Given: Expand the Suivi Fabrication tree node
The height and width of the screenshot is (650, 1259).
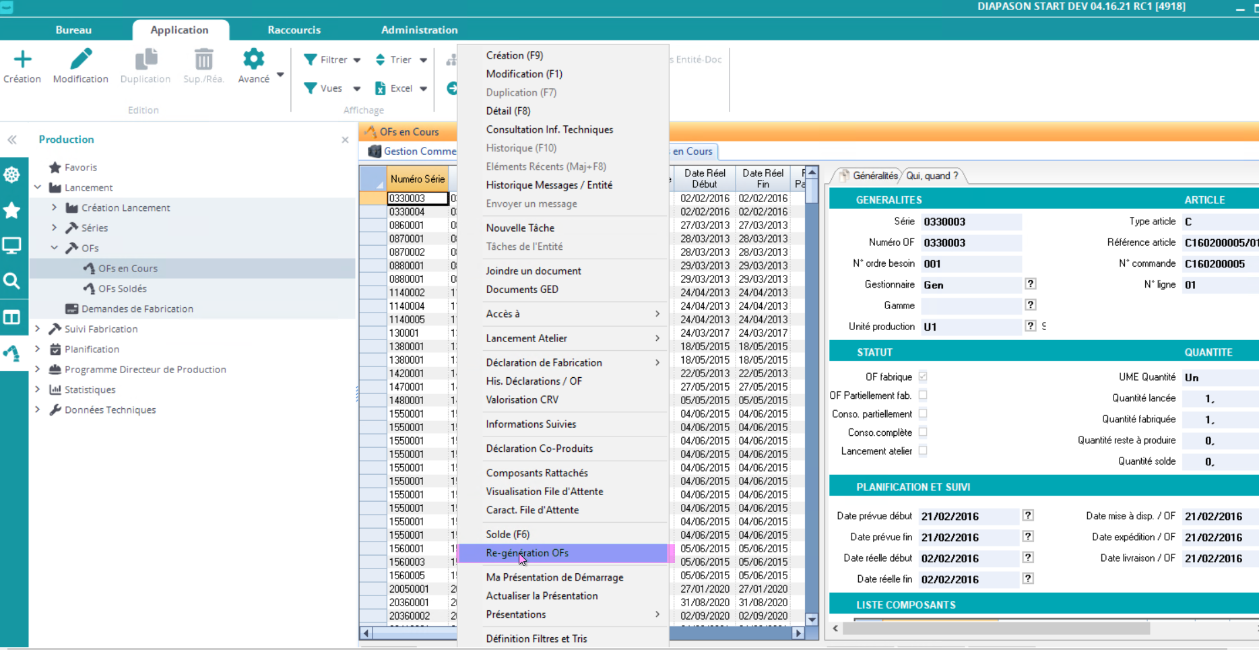Looking at the screenshot, I should [38, 329].
